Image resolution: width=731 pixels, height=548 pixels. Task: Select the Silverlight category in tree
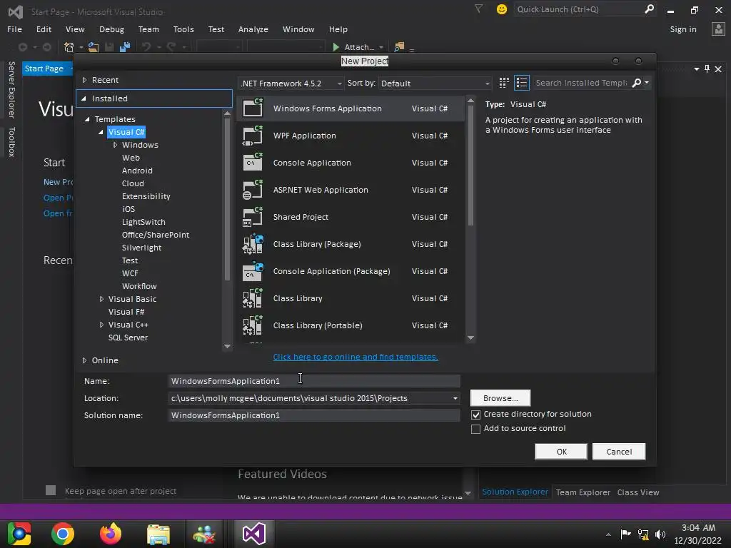[x=142, y=248]
